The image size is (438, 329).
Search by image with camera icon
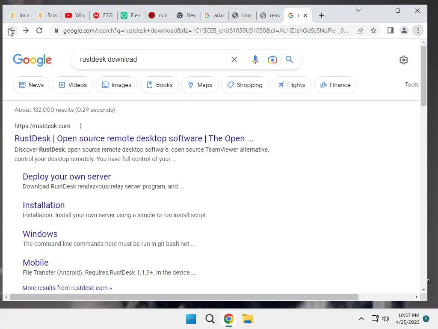[x=272, y=59]
